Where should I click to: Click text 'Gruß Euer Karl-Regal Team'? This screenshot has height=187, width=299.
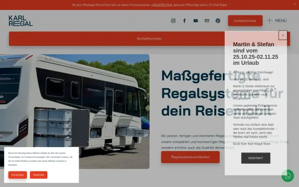pyautogui.click(x=252, y=144)
